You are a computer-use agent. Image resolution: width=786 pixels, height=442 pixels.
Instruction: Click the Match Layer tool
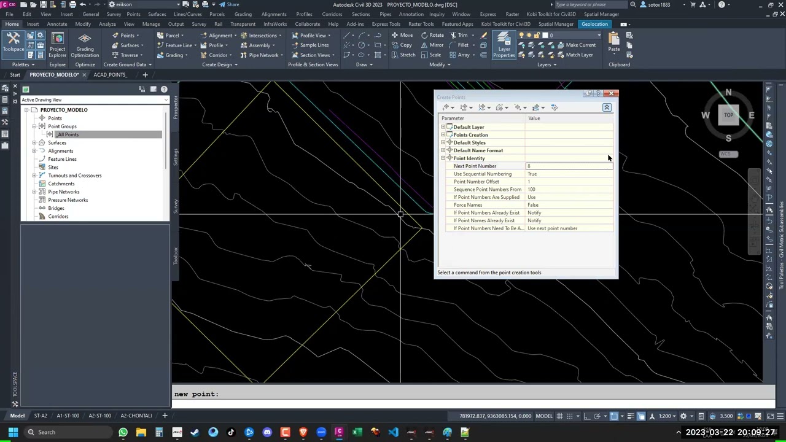574,55
